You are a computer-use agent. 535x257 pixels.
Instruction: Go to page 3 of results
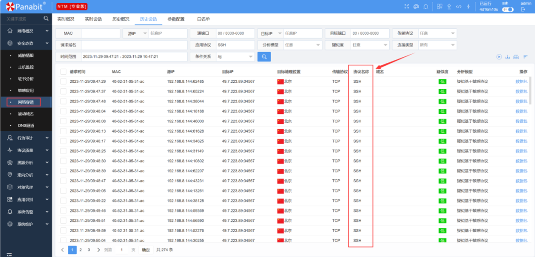pyautogui.click(x=89, y=250)
